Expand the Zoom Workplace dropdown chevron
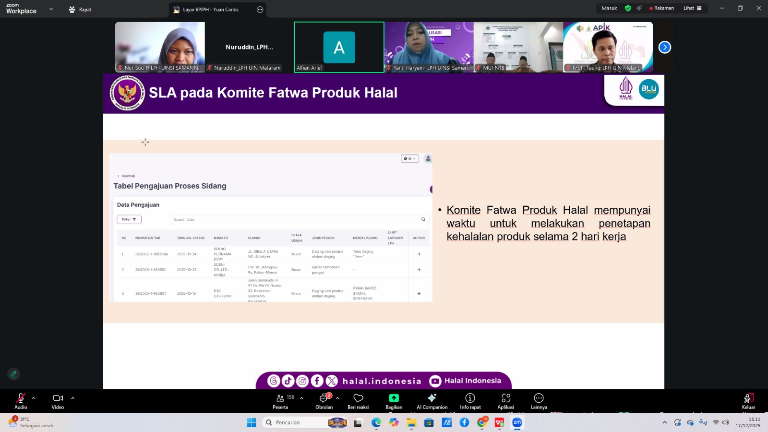Screen dimensions: 768x432 (51, 9)
